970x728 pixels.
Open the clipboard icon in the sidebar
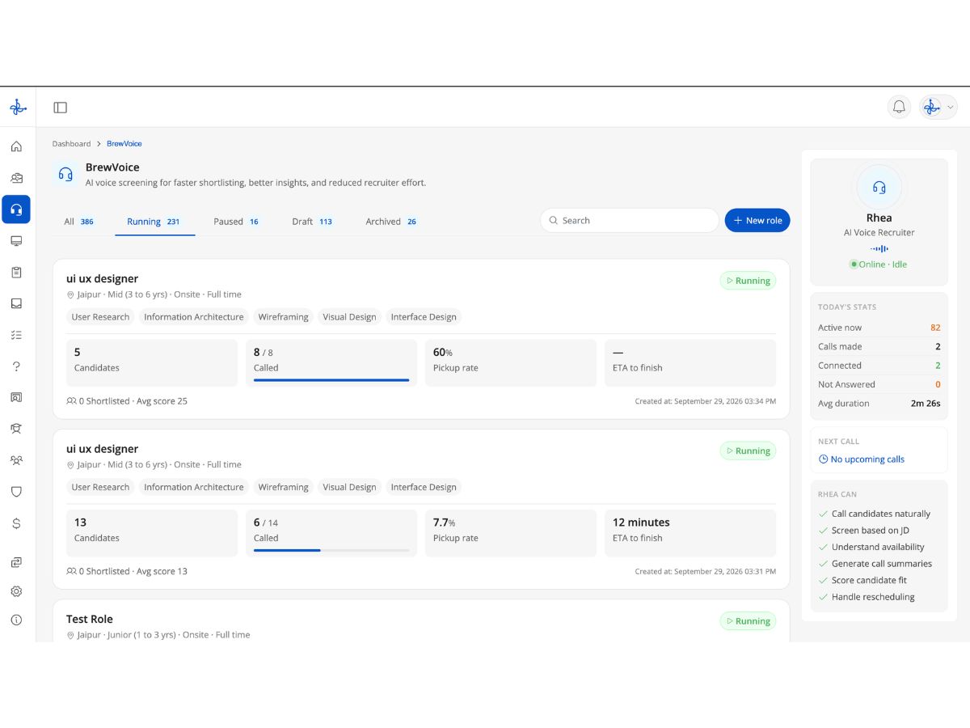pos(16,273)
